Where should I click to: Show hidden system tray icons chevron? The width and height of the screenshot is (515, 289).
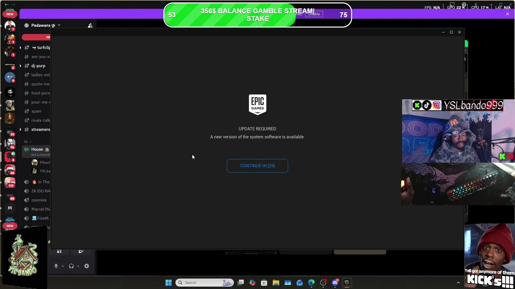point(458,283)
